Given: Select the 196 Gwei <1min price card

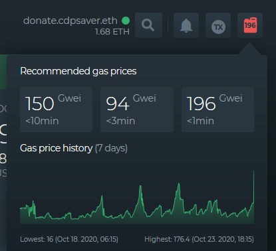Looking at the screenshot, I should click(x=217, y=110).
